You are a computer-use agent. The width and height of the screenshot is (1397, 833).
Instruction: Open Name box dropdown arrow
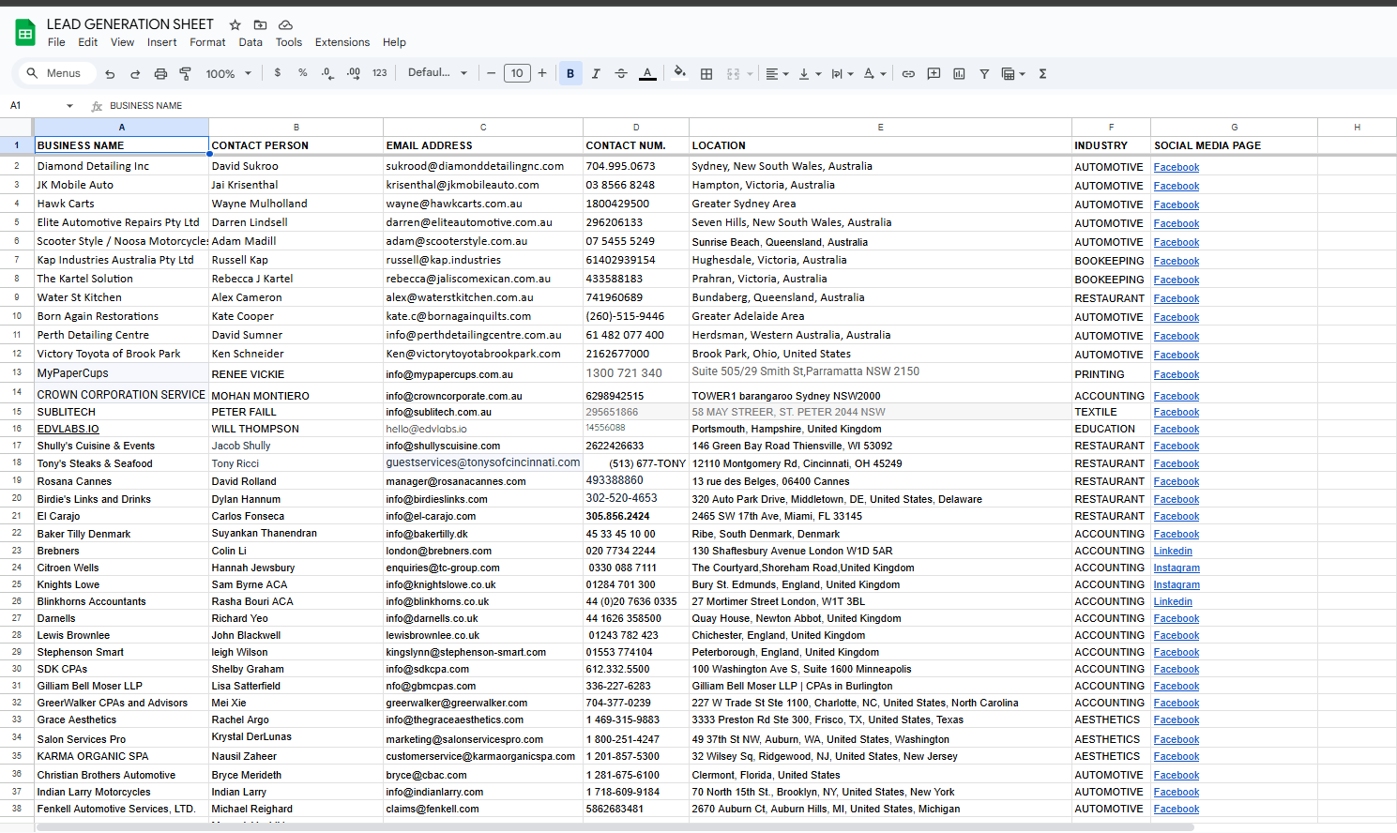69,106
